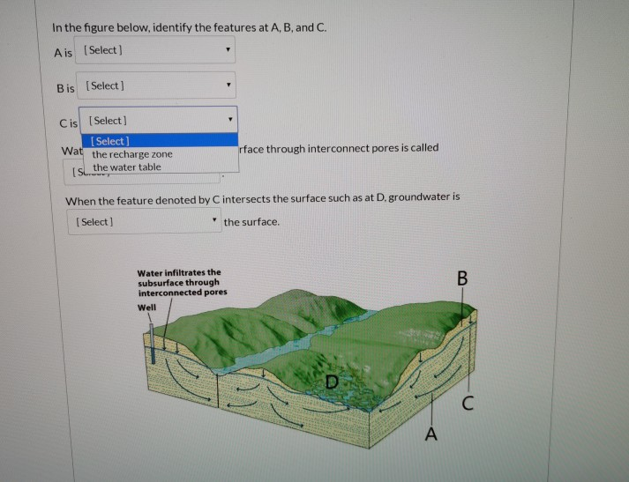Click 'rface through interconnect pores is called' text
Image resolution: width=629 pixels, height=482 pixels.
click(339, 148)
